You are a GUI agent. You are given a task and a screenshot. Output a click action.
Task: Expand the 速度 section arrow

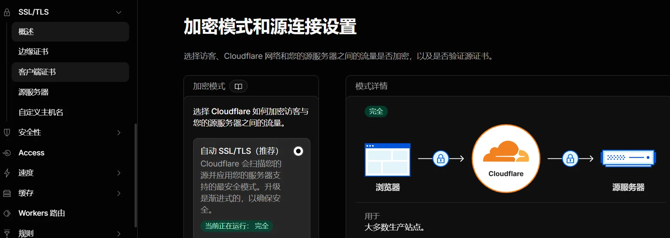(119, 173)
